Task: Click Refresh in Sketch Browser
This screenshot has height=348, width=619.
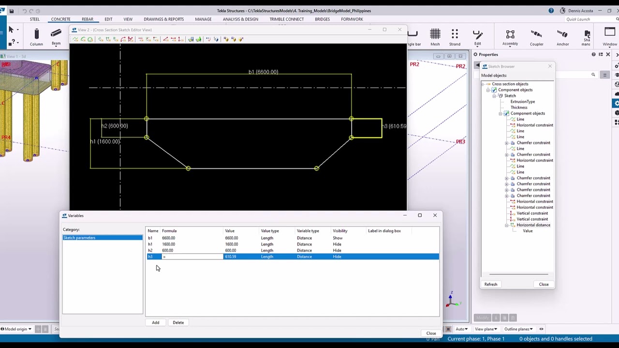Action: click(491, 284)
